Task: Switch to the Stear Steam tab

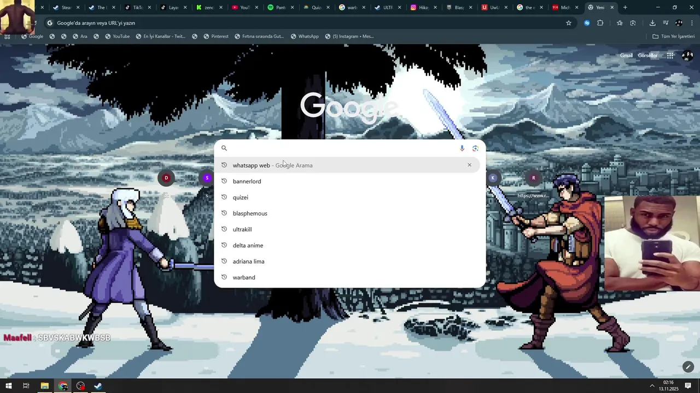Action: (66, 8)
